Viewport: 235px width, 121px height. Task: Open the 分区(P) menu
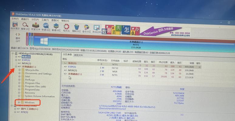(x=35, y=20)
